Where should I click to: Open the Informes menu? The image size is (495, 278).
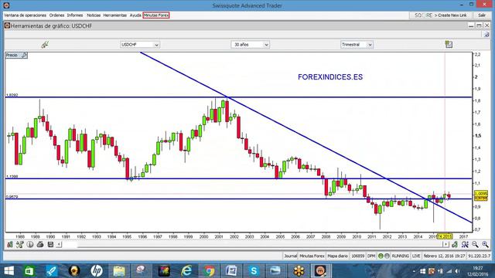75,15
